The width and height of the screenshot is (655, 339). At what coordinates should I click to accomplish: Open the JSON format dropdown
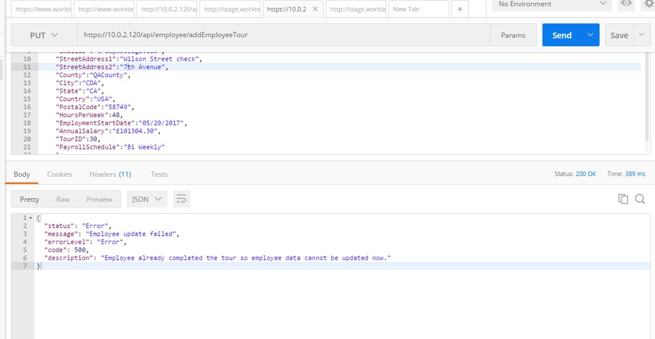point(147,199)
